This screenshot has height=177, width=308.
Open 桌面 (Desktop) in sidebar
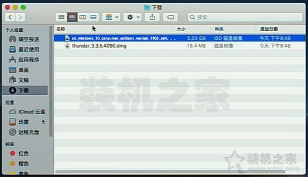click(x=25, y=70)
